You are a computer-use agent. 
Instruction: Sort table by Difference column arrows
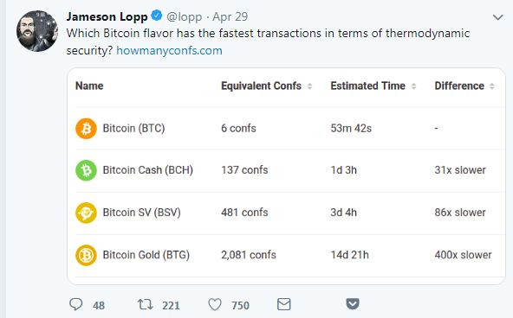click(x=491, y=86)
